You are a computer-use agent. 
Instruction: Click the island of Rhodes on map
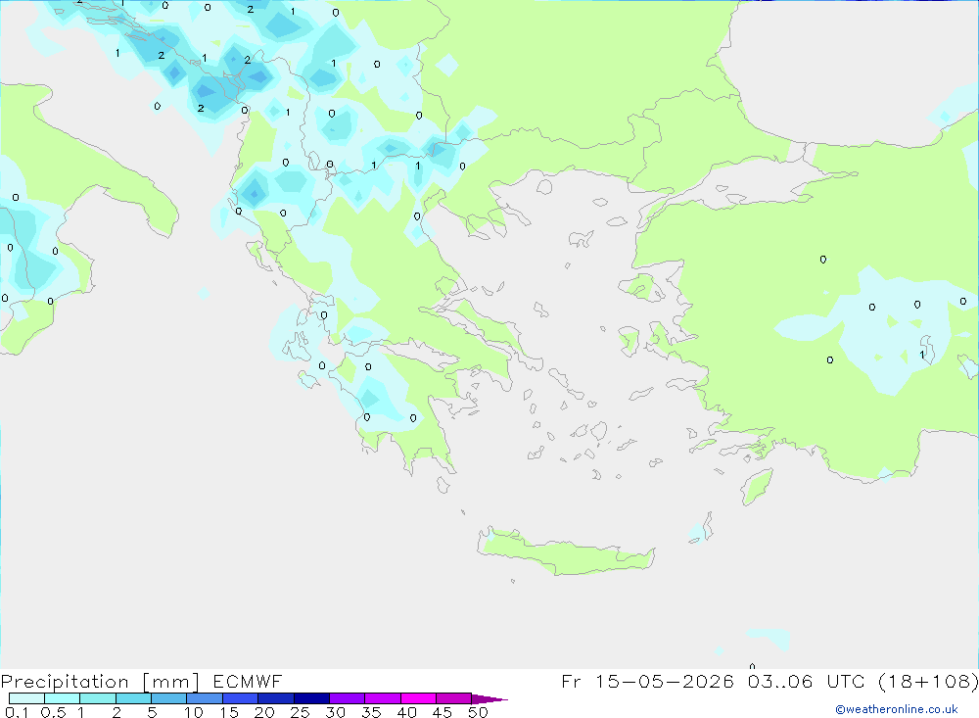pyautogui.click(x=756, y=487)
